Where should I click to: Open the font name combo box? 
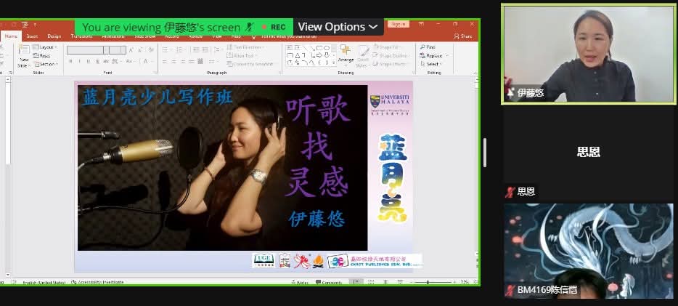pos(88,49)
